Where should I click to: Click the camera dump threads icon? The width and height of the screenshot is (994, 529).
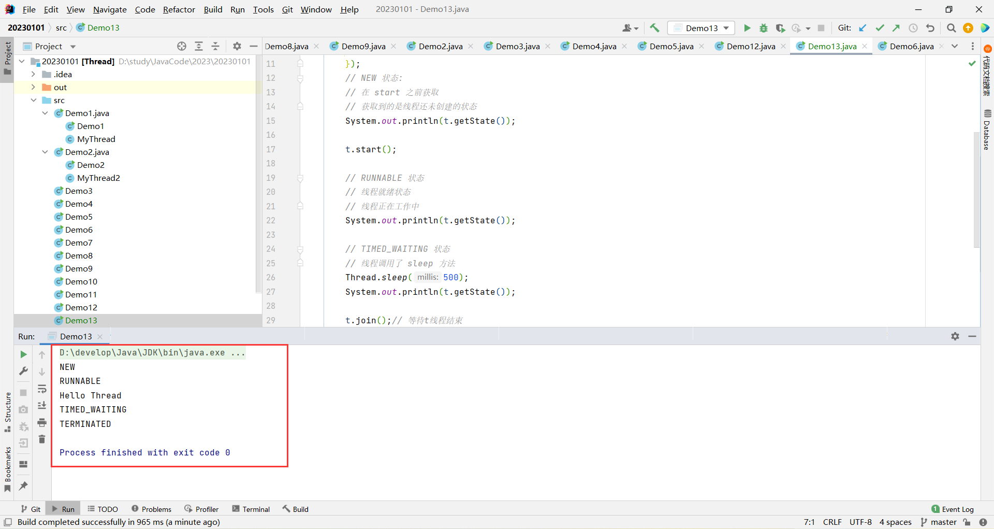coord(23,409)
